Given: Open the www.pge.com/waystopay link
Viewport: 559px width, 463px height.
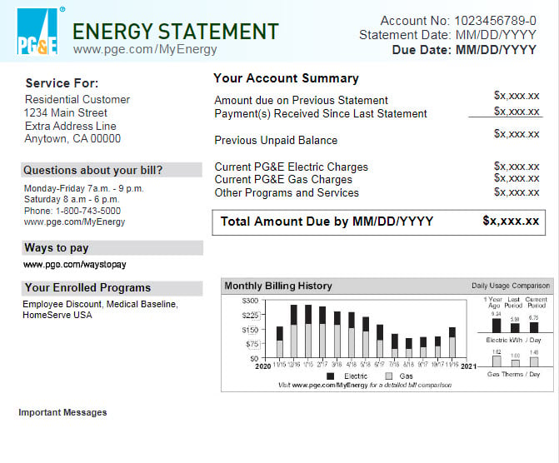Looking at the screenshot, I should [75, 265].
